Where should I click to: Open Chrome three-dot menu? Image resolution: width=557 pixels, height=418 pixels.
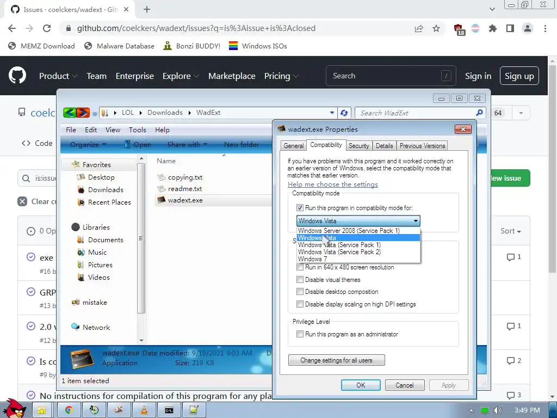[545, 28]
